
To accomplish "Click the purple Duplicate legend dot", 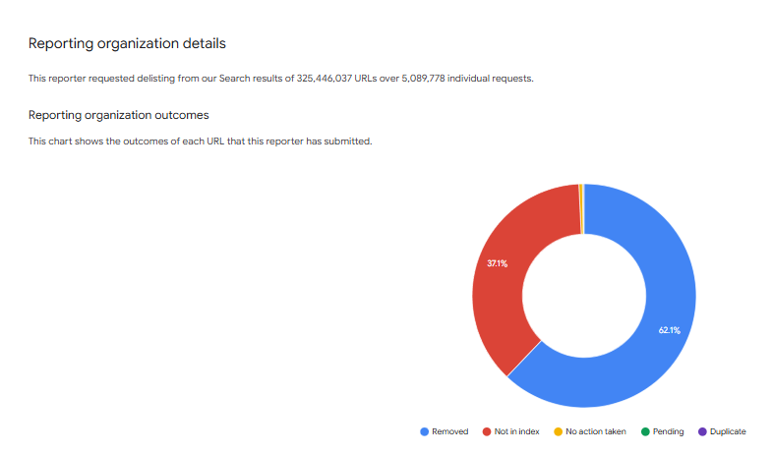I will tap(702, 431).
